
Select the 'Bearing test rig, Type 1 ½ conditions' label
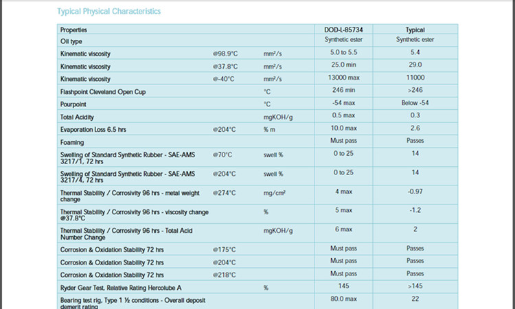(x=133, y=303)
